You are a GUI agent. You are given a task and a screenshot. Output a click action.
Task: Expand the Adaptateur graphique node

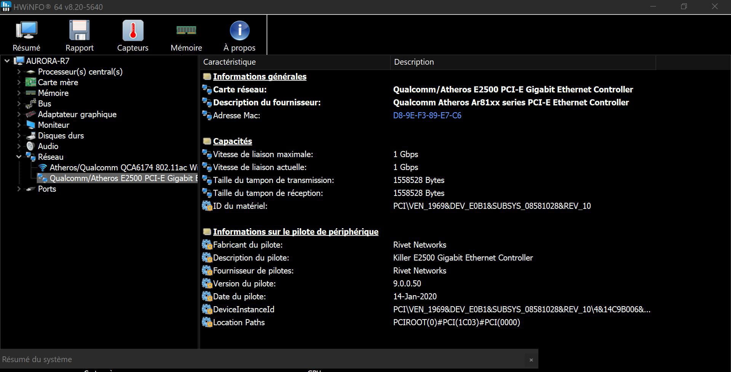click(x=19, y=114)
